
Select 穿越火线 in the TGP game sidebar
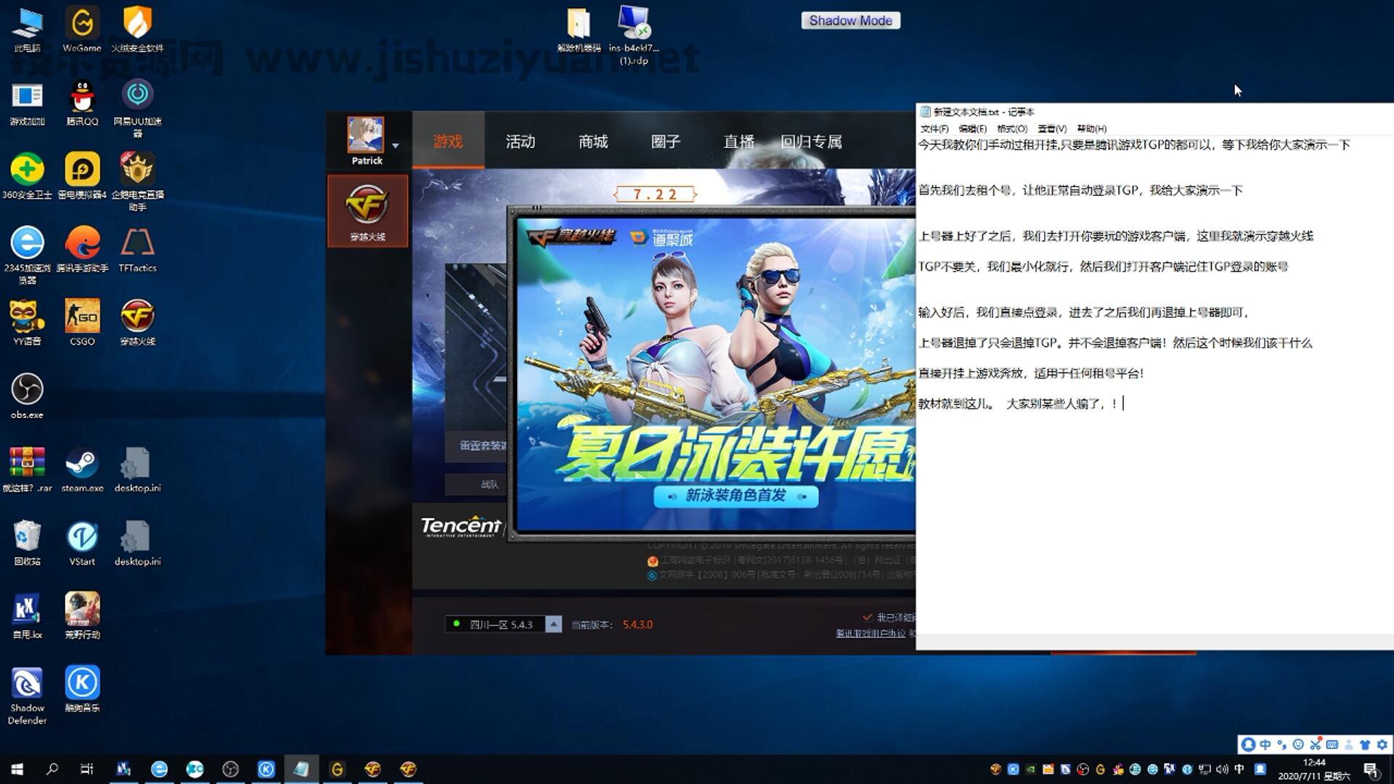(367, 211)
